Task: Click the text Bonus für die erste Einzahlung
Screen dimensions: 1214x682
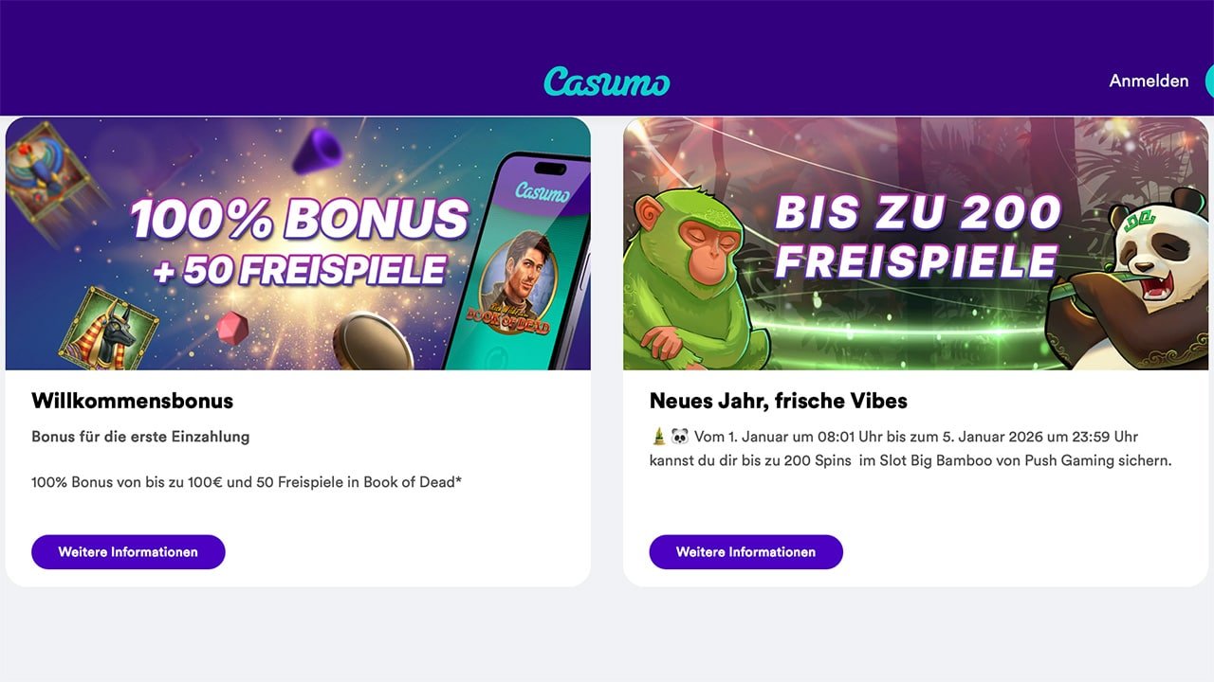Action: tap(140, 437)
